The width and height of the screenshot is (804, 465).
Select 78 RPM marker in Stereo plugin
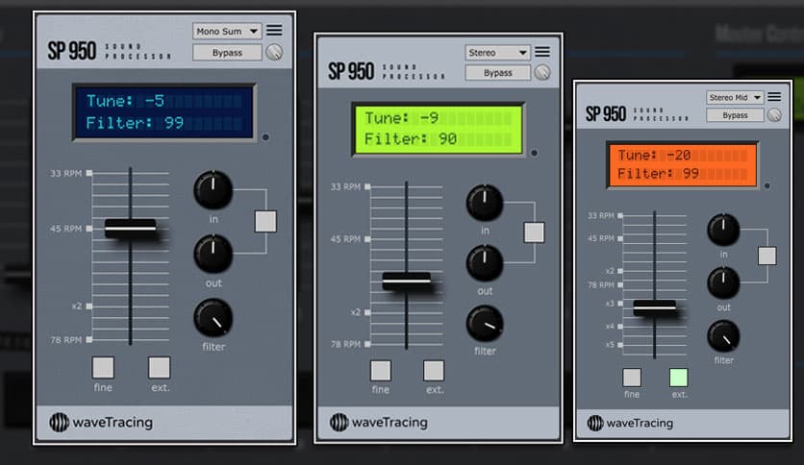367,344
